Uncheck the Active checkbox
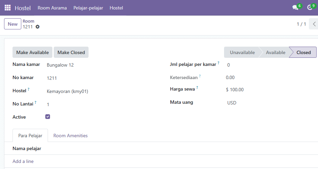Image resolution: width=318 pixels, height=169 pixels. [x=48, y=117]
